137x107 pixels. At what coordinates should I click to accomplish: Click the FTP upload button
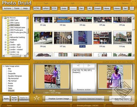pos(54,9)
